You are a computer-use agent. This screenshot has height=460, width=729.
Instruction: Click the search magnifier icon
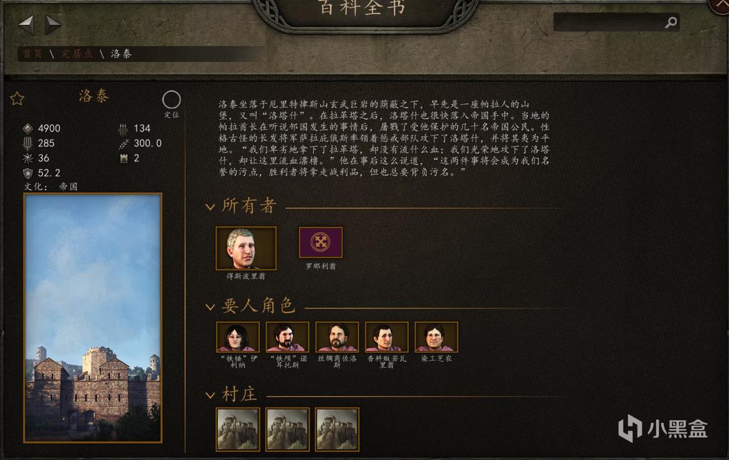(x=671, y=22)
